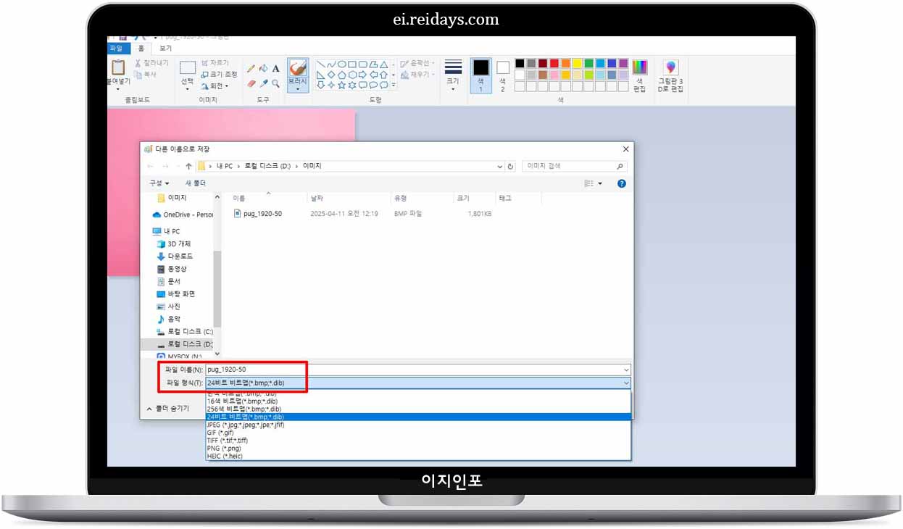Select the Pencil tool
The width and height of the screenshot is (903, 529).
(252, 67)
